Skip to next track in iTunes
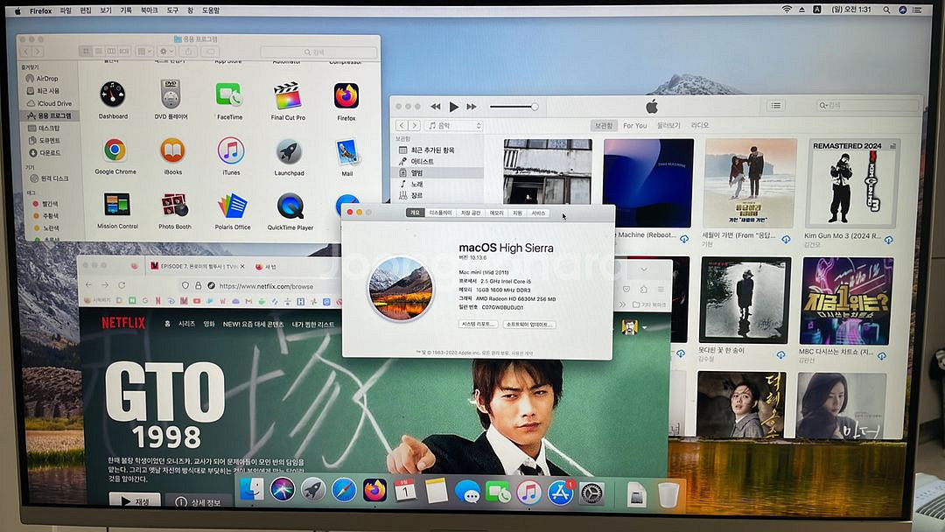This screenshot has height=532, width=945. pos(472,107)
